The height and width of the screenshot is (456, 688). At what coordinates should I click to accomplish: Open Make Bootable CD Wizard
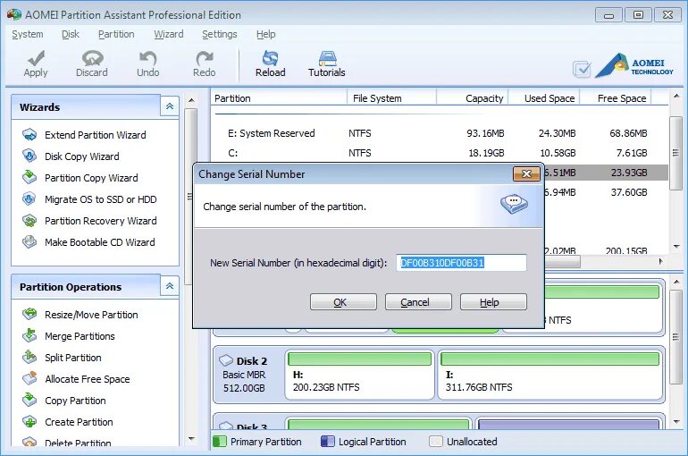99,242
